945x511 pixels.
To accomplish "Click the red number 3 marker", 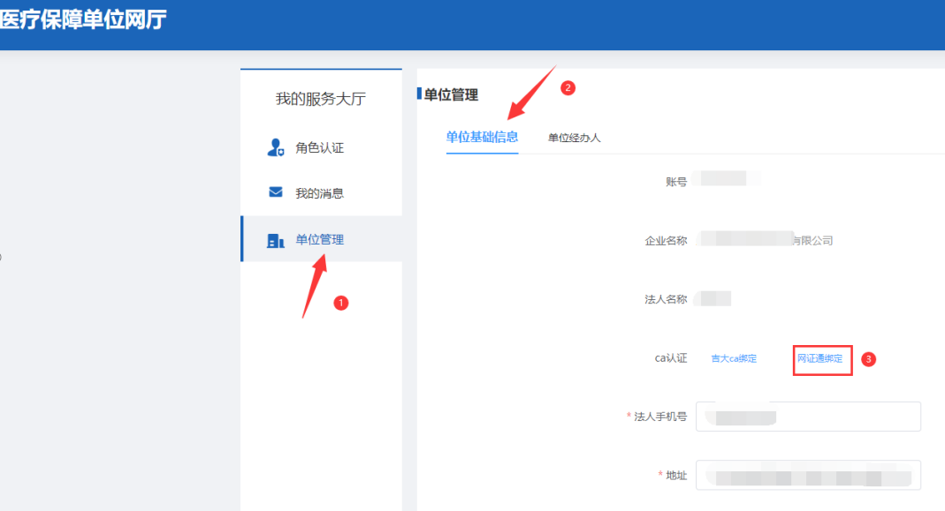I will tap(868, 359).
